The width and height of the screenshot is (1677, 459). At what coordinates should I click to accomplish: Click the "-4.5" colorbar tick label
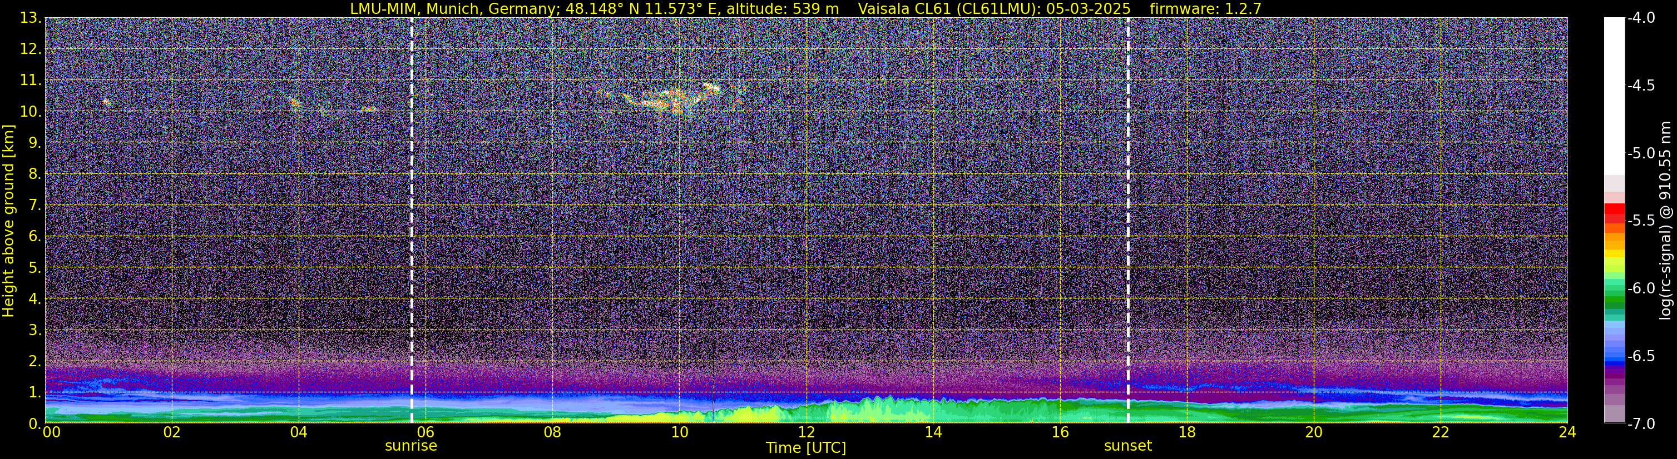[x=1640, y=86]
